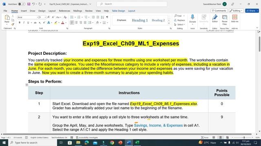261x146 pixels.
Task: Click the red font color button
Action: [x=63, y=23]
